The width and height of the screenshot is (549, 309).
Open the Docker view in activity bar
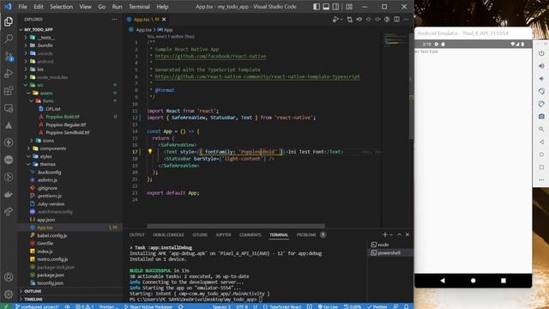pos(9,195)
